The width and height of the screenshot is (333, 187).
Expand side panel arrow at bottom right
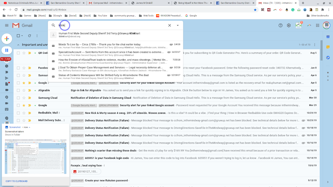(x=328, y=182)
